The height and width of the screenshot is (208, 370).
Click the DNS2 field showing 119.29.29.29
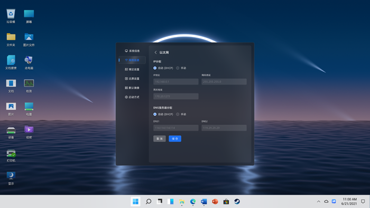tap(224, 128)
